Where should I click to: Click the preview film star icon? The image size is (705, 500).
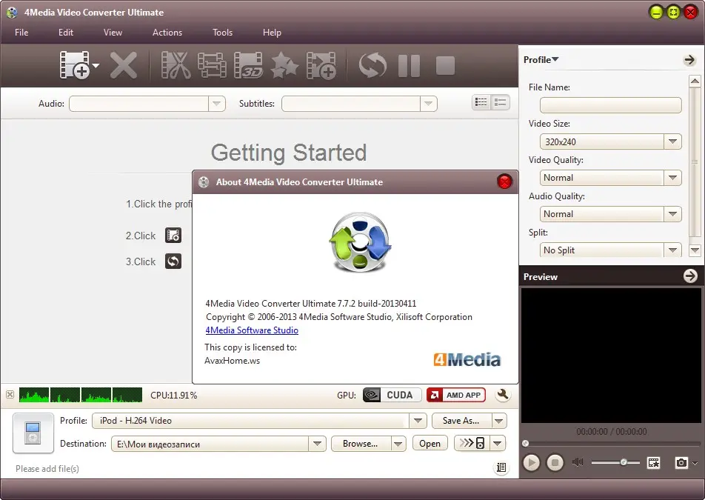pyautogui.click(x=653, y=463)
